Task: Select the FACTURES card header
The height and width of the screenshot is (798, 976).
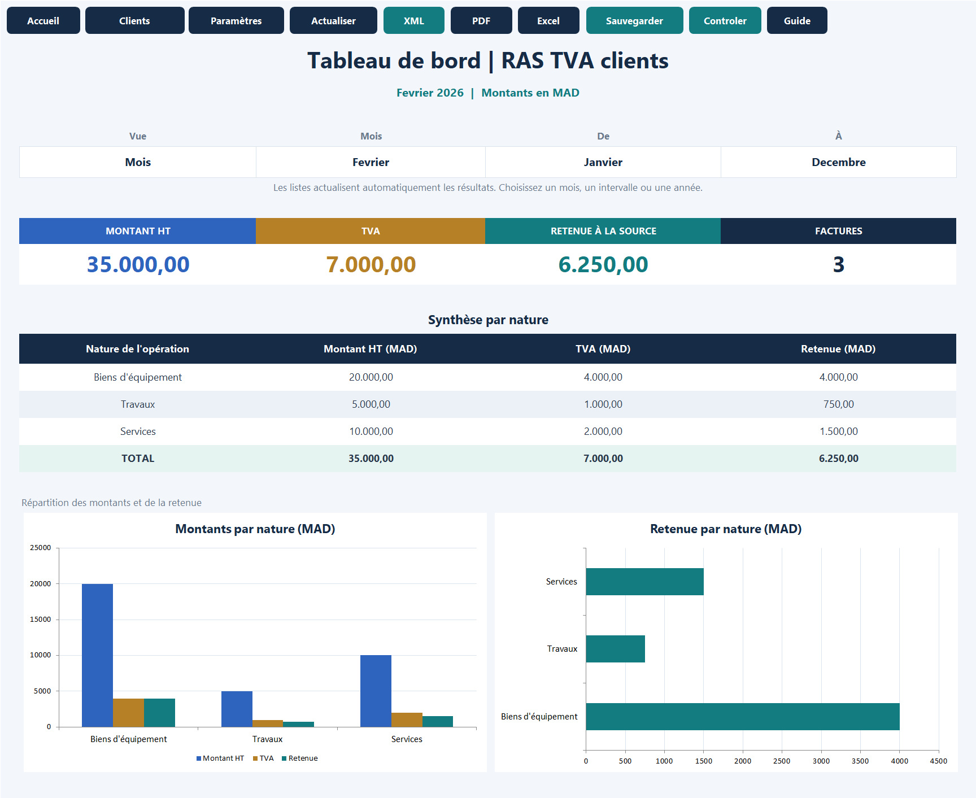Action: [x=839, y=231]
